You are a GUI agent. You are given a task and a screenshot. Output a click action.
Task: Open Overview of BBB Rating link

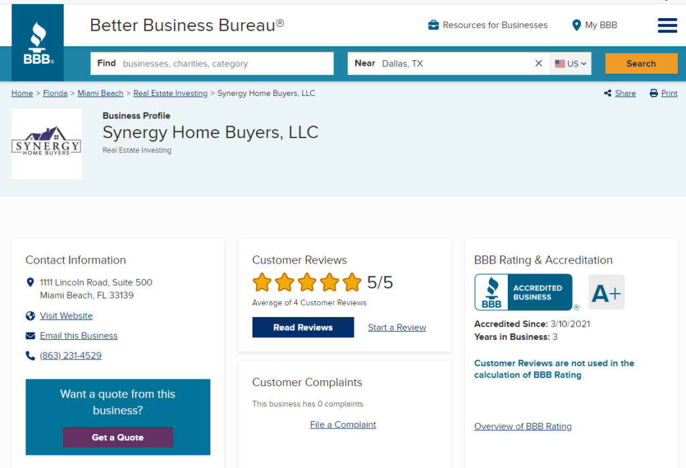pos(523,426)
